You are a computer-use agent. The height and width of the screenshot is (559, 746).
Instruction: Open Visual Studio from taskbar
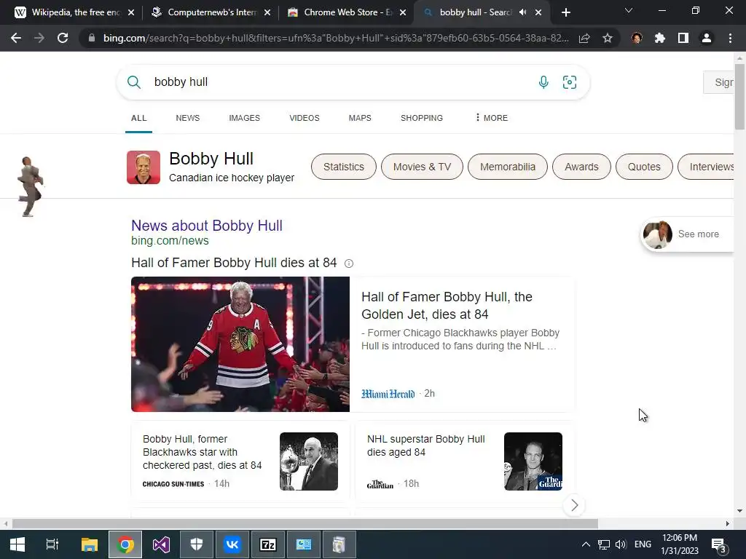(161, 544)
